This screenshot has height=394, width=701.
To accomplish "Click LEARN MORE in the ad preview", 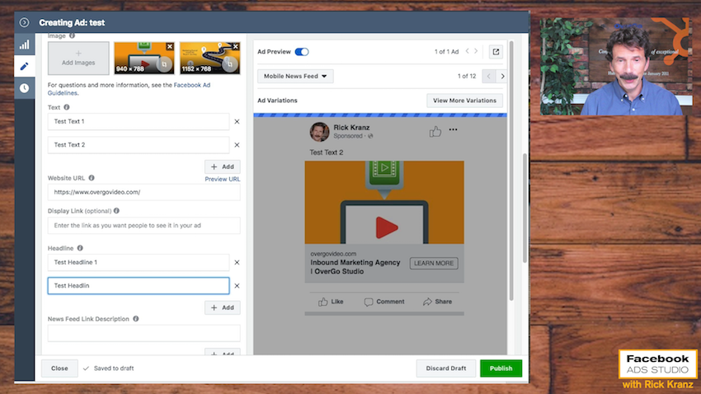I will coord(434,264).
